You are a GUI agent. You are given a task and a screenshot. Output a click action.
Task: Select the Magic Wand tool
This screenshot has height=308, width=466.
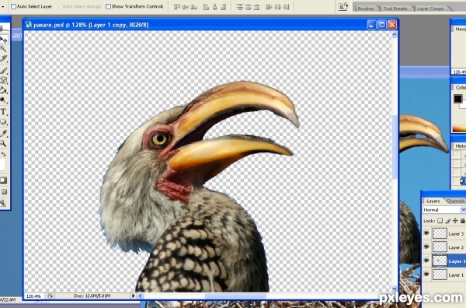(x=4, y=49)
